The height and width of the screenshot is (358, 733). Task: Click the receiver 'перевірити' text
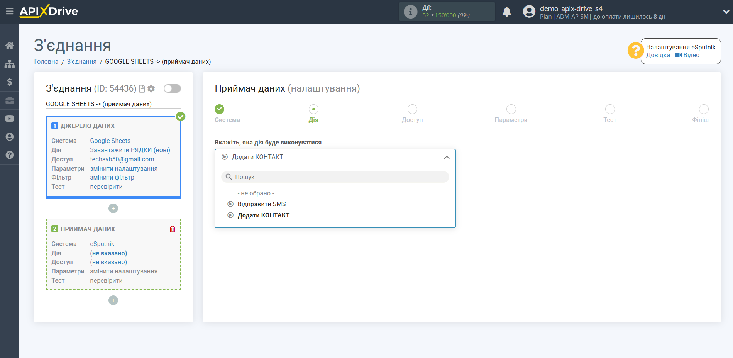(106, 281)
